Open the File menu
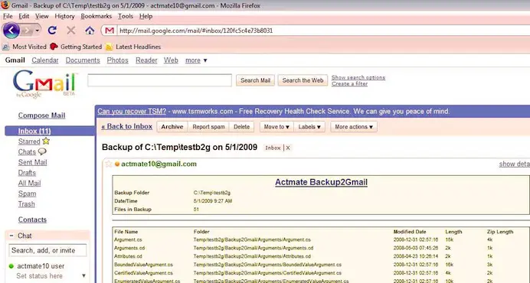The width and height of the screenshot is (530, 283). 8,16
